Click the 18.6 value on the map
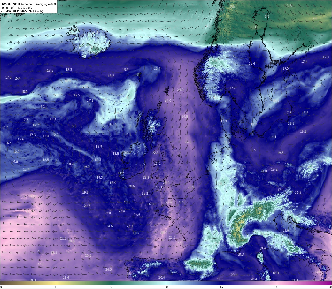 [x=24, y=92]
